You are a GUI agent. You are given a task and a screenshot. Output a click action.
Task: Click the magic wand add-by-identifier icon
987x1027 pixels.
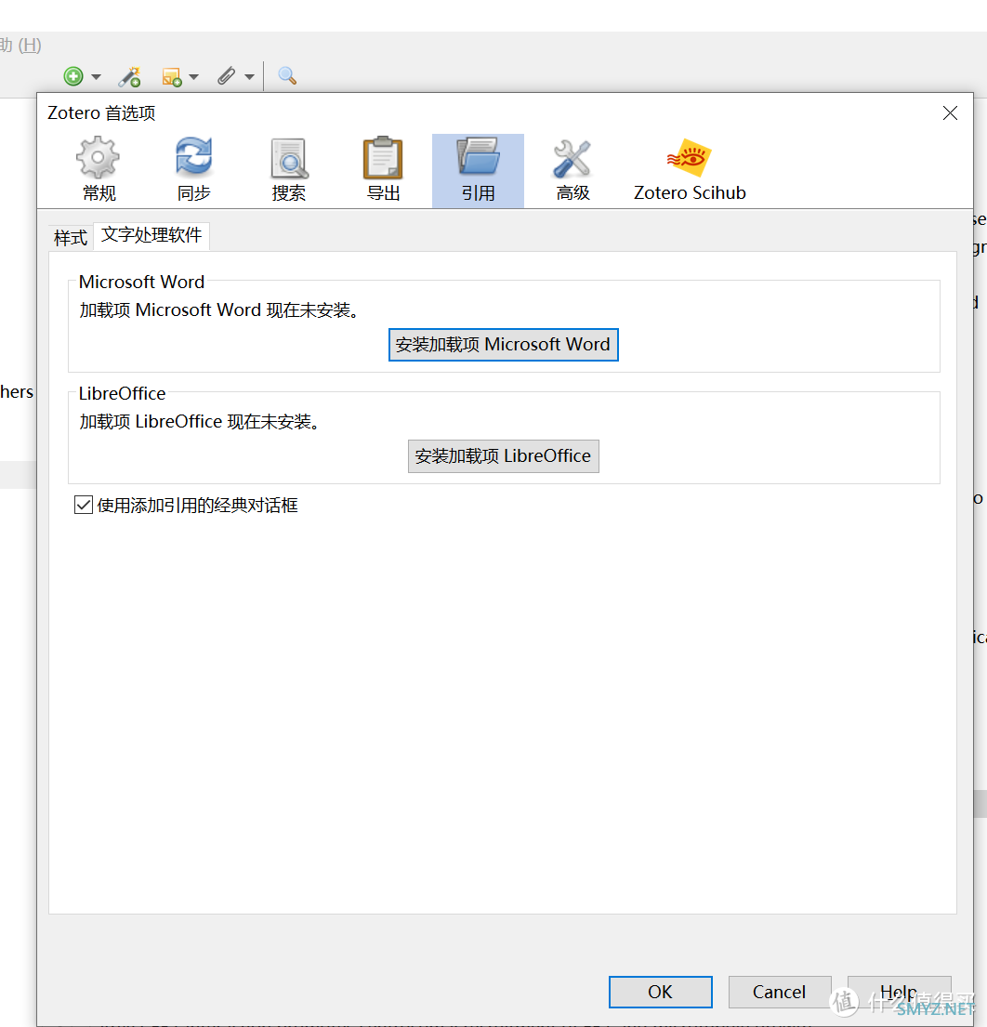tap(130, 76)
